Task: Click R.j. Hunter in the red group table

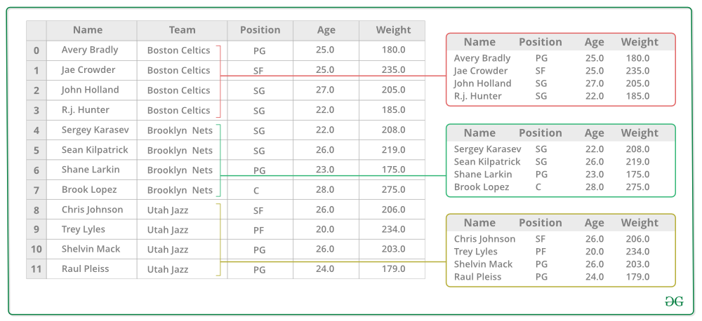Action: [477, 96]
